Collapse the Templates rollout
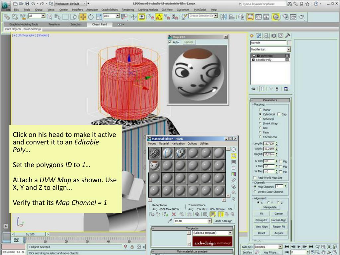This screenshot has height=255, width=340. click(x=192, y=228)
